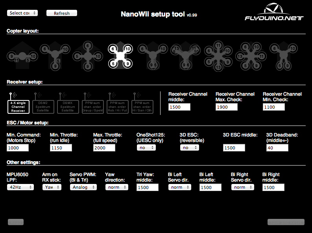The image size is (312, 233).
Task: Open the Bi Right Servo dir. dropdown
Action: click(242, 187)
